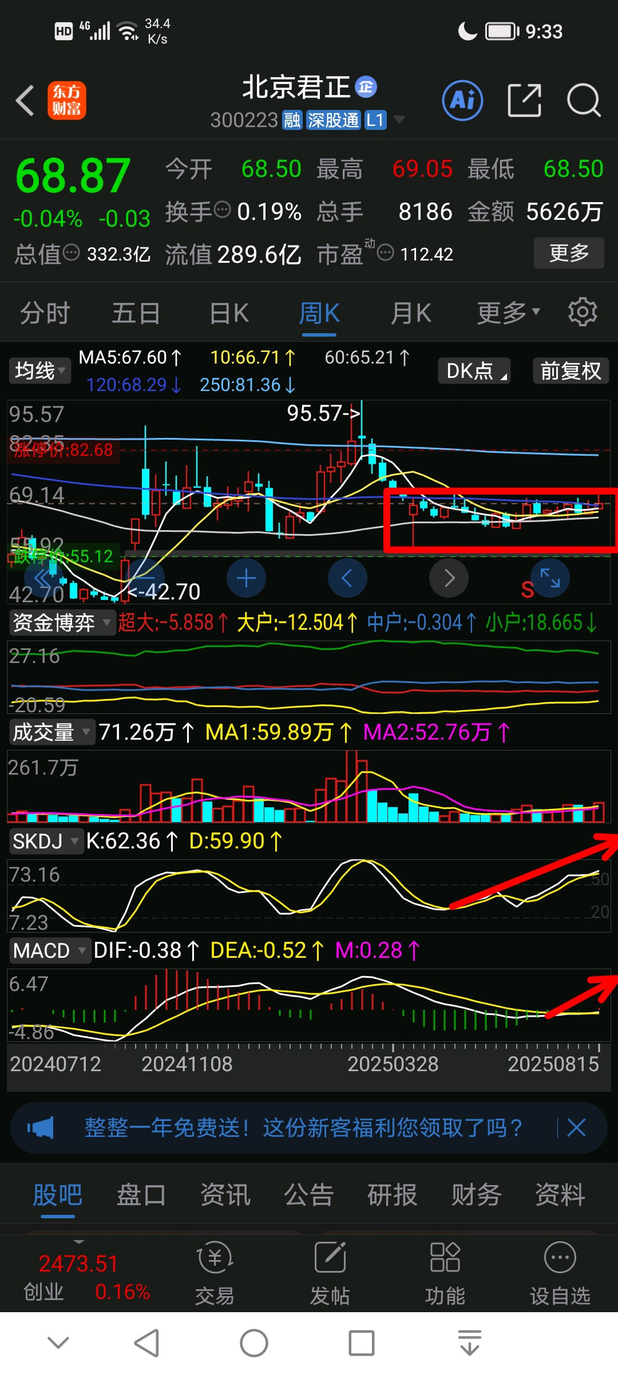The width and height of the screenshot is (618, 1374).
Task: Tap the 250:81.36 moving average value
Action: tap(247, 385)
